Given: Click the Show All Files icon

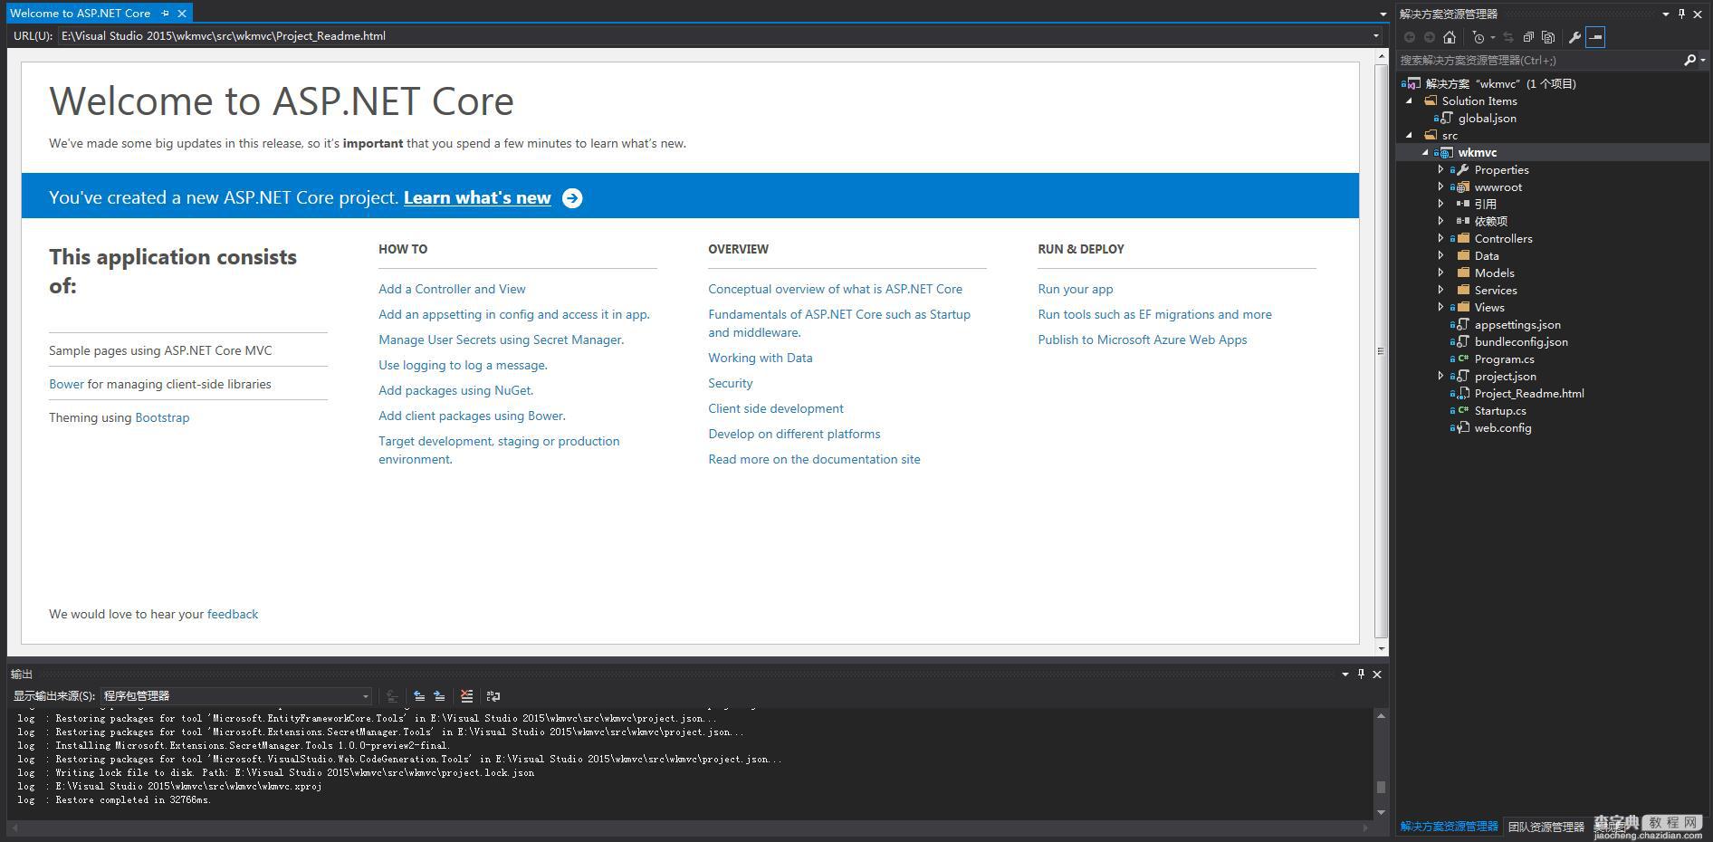Looking at the screenshot, I should (x=1548, y=37).
